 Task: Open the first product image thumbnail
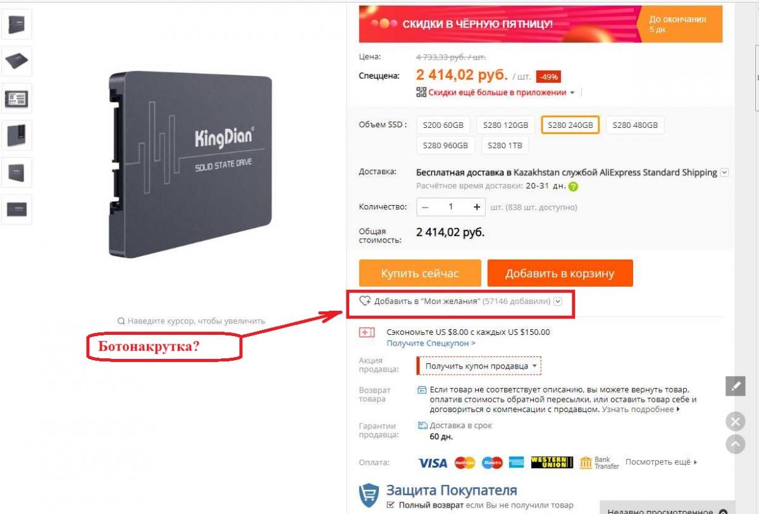click(x=16, y=25)
